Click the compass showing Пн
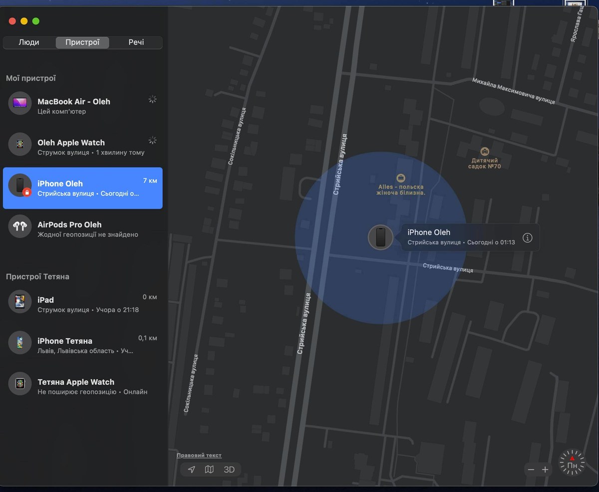The image size is (599, 492). click(572, 463)
